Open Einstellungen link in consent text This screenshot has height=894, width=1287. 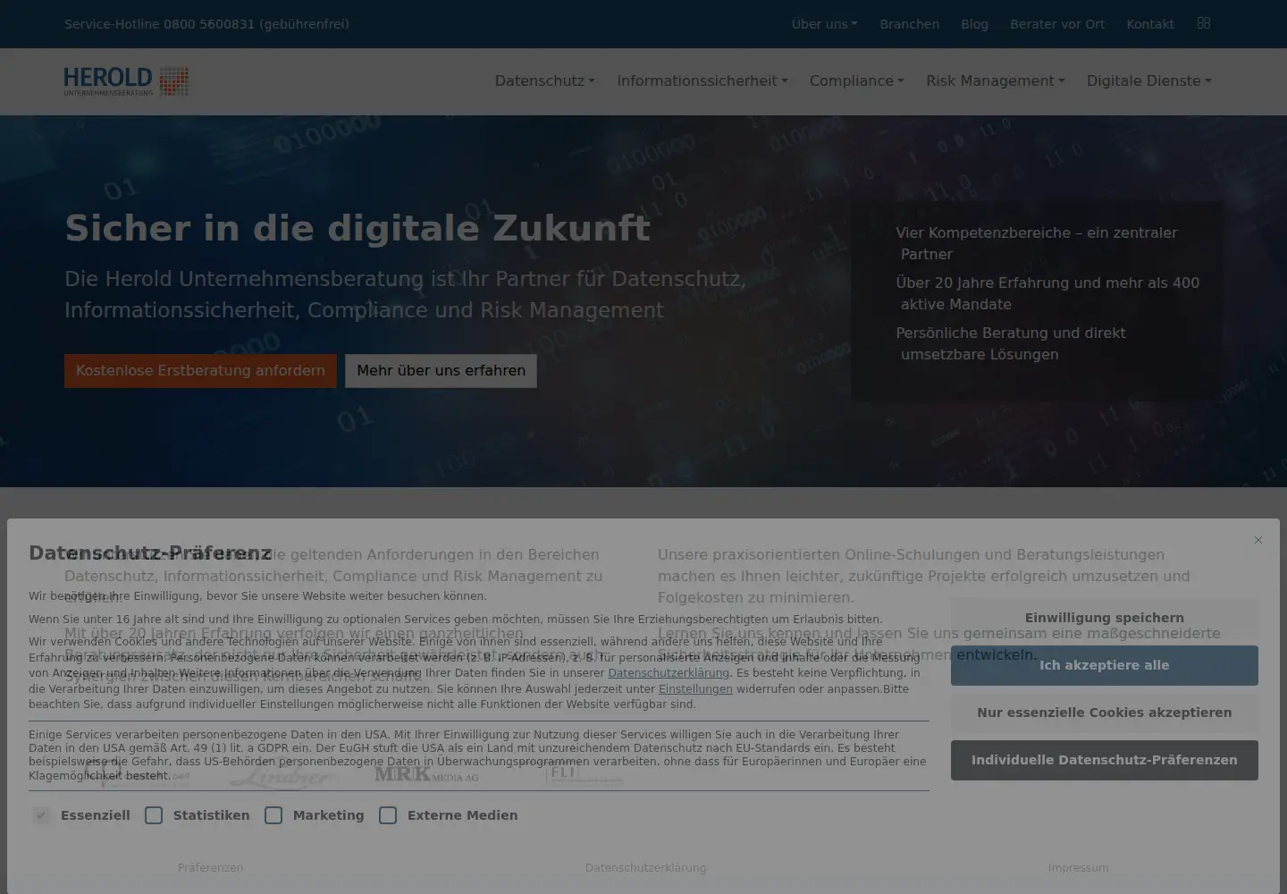pyautogui.click(x=695, y=689)
